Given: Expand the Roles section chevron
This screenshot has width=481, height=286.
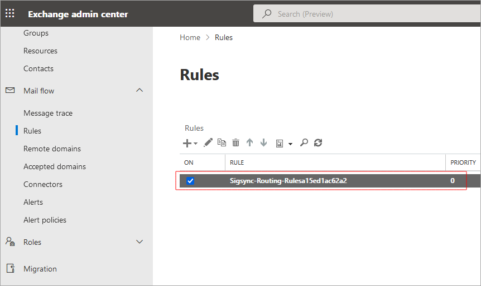Looking at the screenshot, I should pyautogui.click(x=140, y=242).
